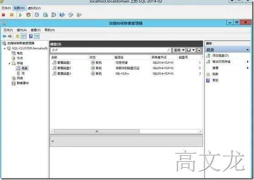The width and height of the screenshot is (254, 180).
Task: Click the up one level folder icon
Action: 17,36
